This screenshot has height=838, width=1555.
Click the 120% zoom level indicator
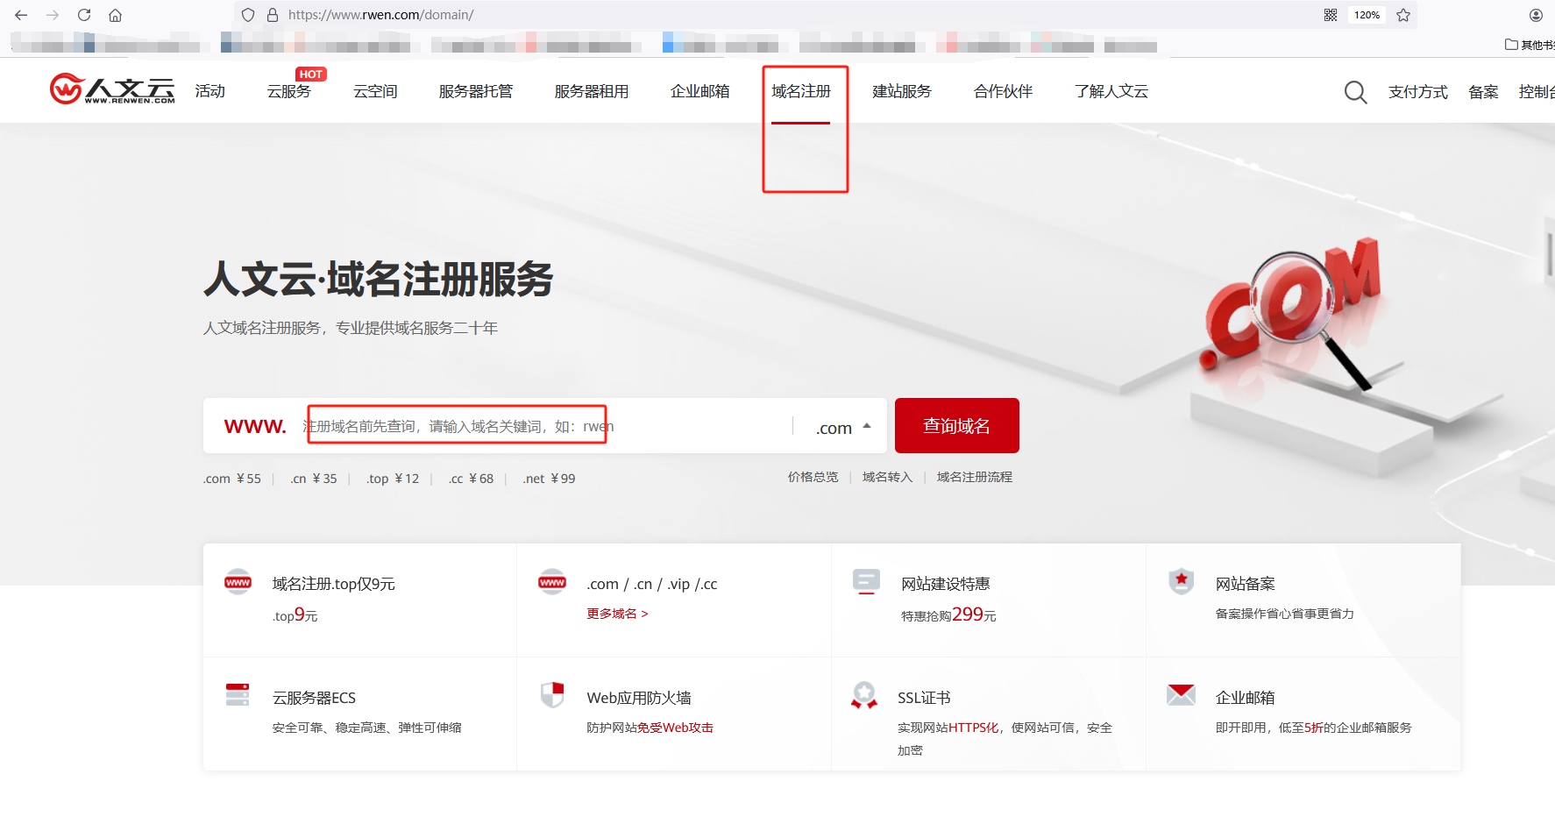pyautogui.click(x=1367, y=15)
